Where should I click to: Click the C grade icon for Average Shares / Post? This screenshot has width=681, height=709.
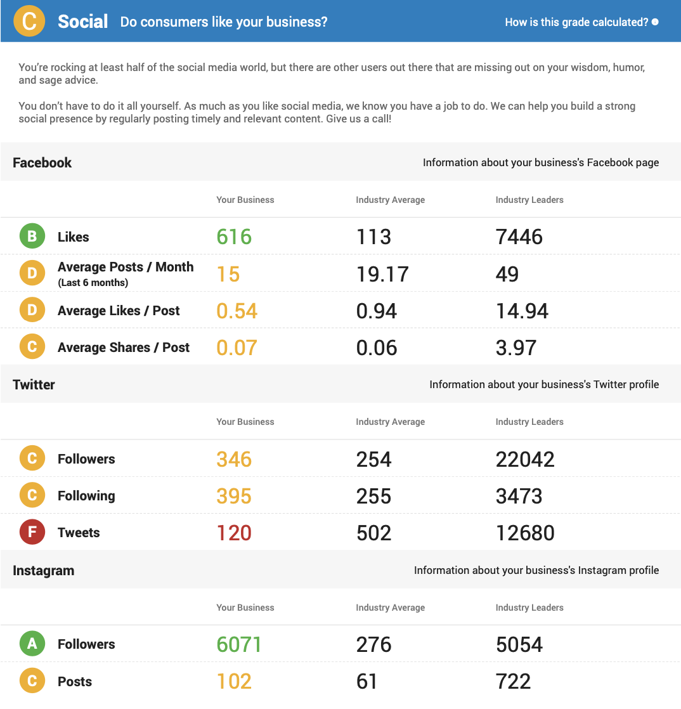(32, 346)
